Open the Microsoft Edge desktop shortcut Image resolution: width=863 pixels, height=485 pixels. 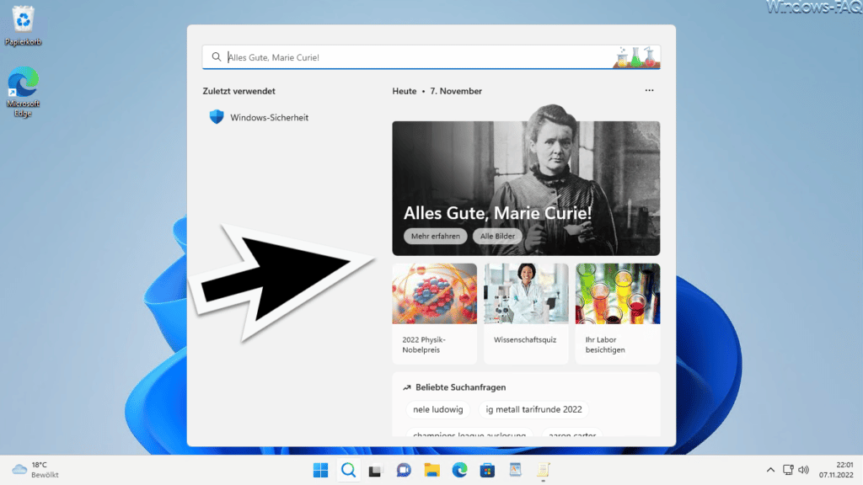pos(23,91)
